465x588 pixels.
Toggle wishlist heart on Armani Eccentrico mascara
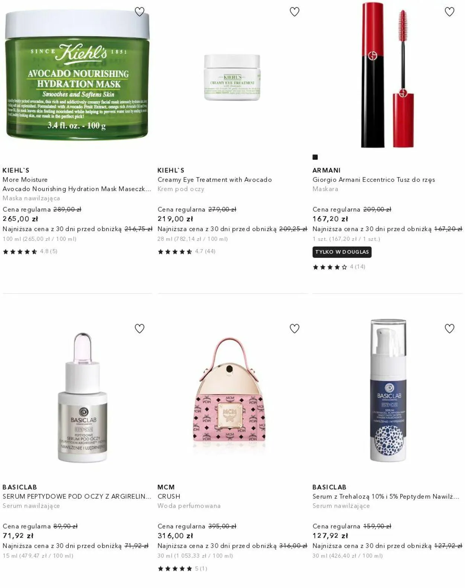click(449, 12)
